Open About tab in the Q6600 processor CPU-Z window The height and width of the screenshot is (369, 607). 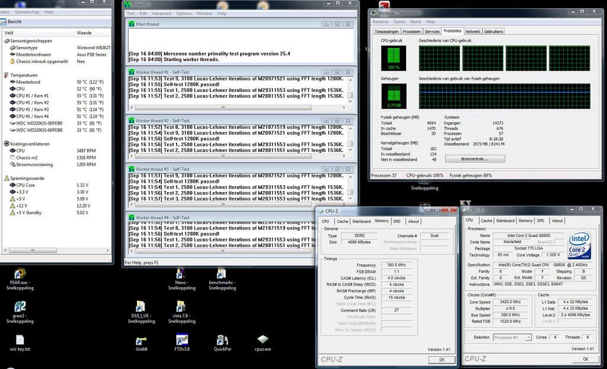pos(557,221)
